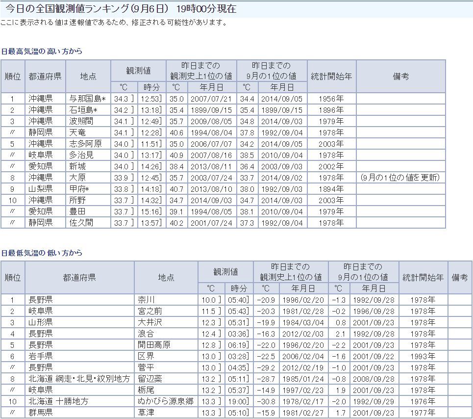Viewport: 473px width, 419px height.
Task: Click the (9月の1位の値を更新) remark cell
Action: click(x=400, y=178)
